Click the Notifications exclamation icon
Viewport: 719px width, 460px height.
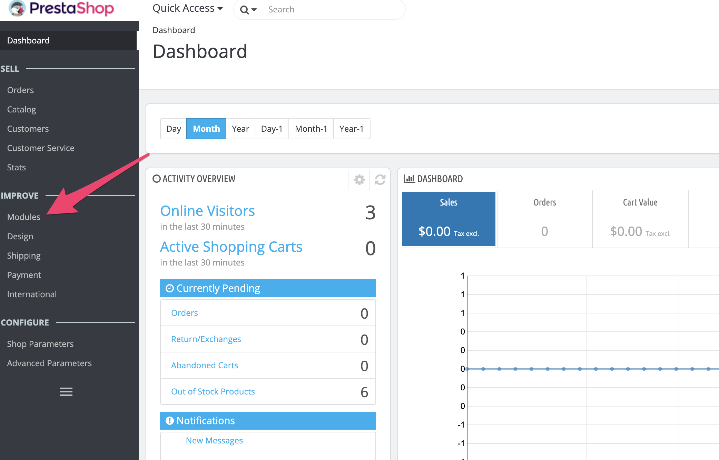[x=169, y=421]
